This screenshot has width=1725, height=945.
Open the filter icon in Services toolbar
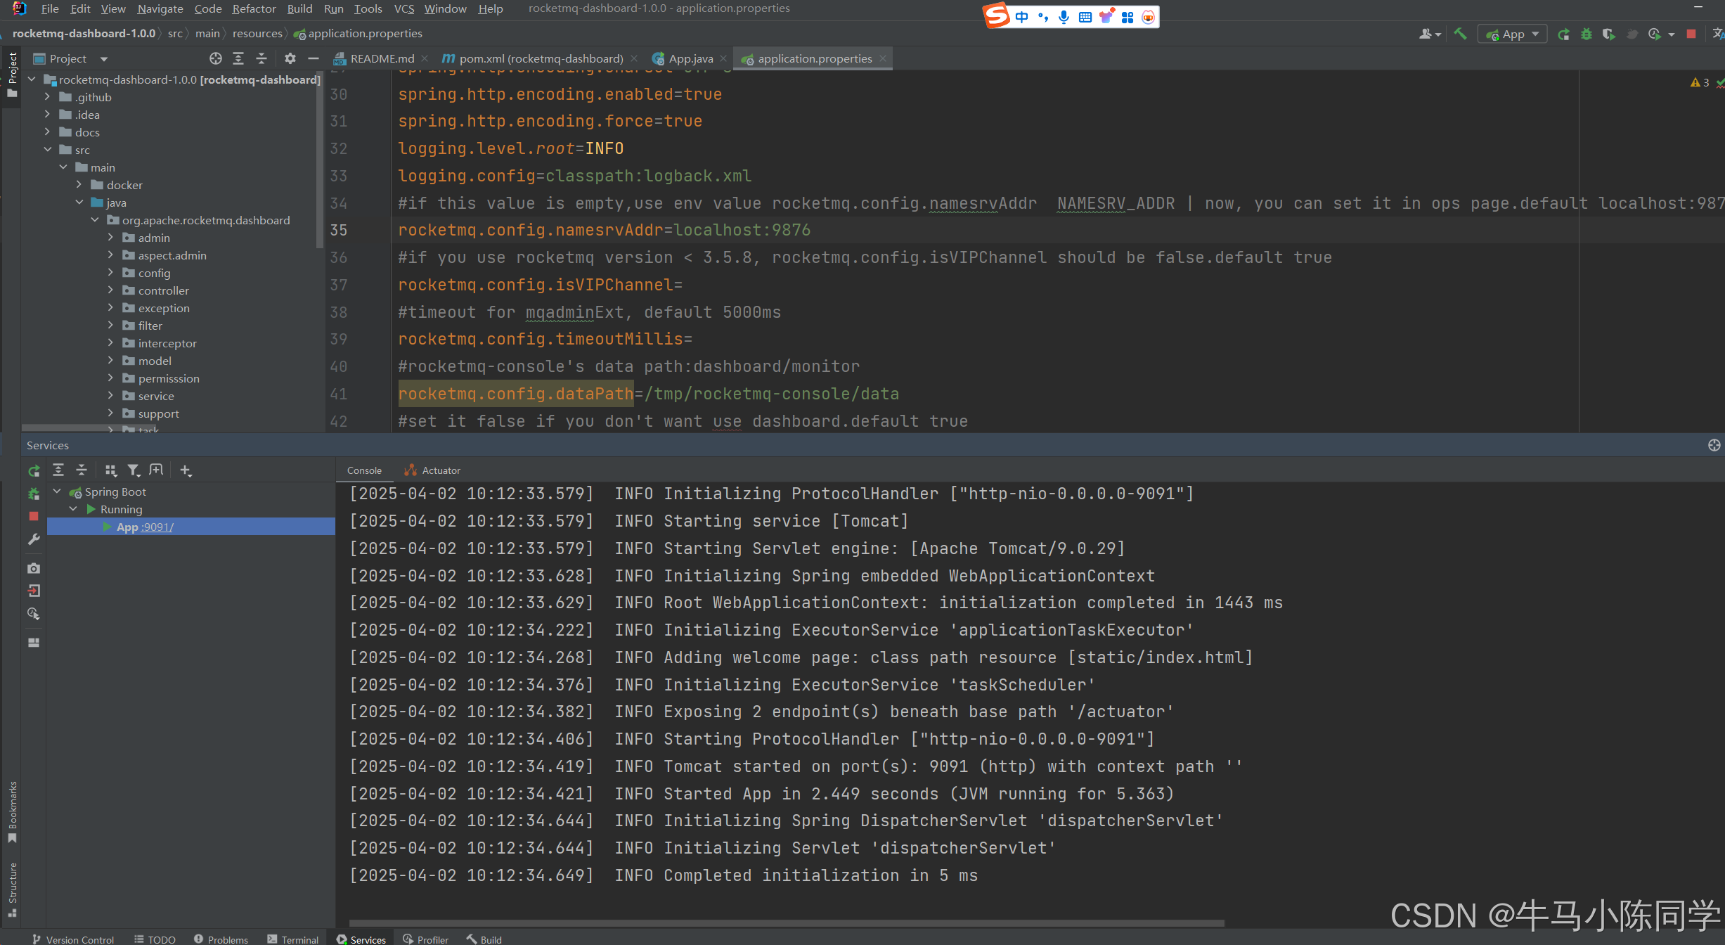(x=134, y=470)
